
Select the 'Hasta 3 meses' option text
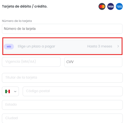tap(100, 46)
